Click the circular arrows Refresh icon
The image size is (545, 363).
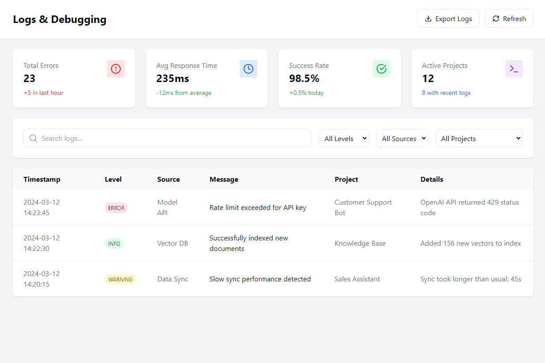[496, 19]
